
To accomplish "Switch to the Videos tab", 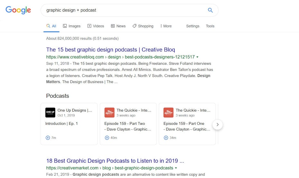I will click(x=96, y=26).
